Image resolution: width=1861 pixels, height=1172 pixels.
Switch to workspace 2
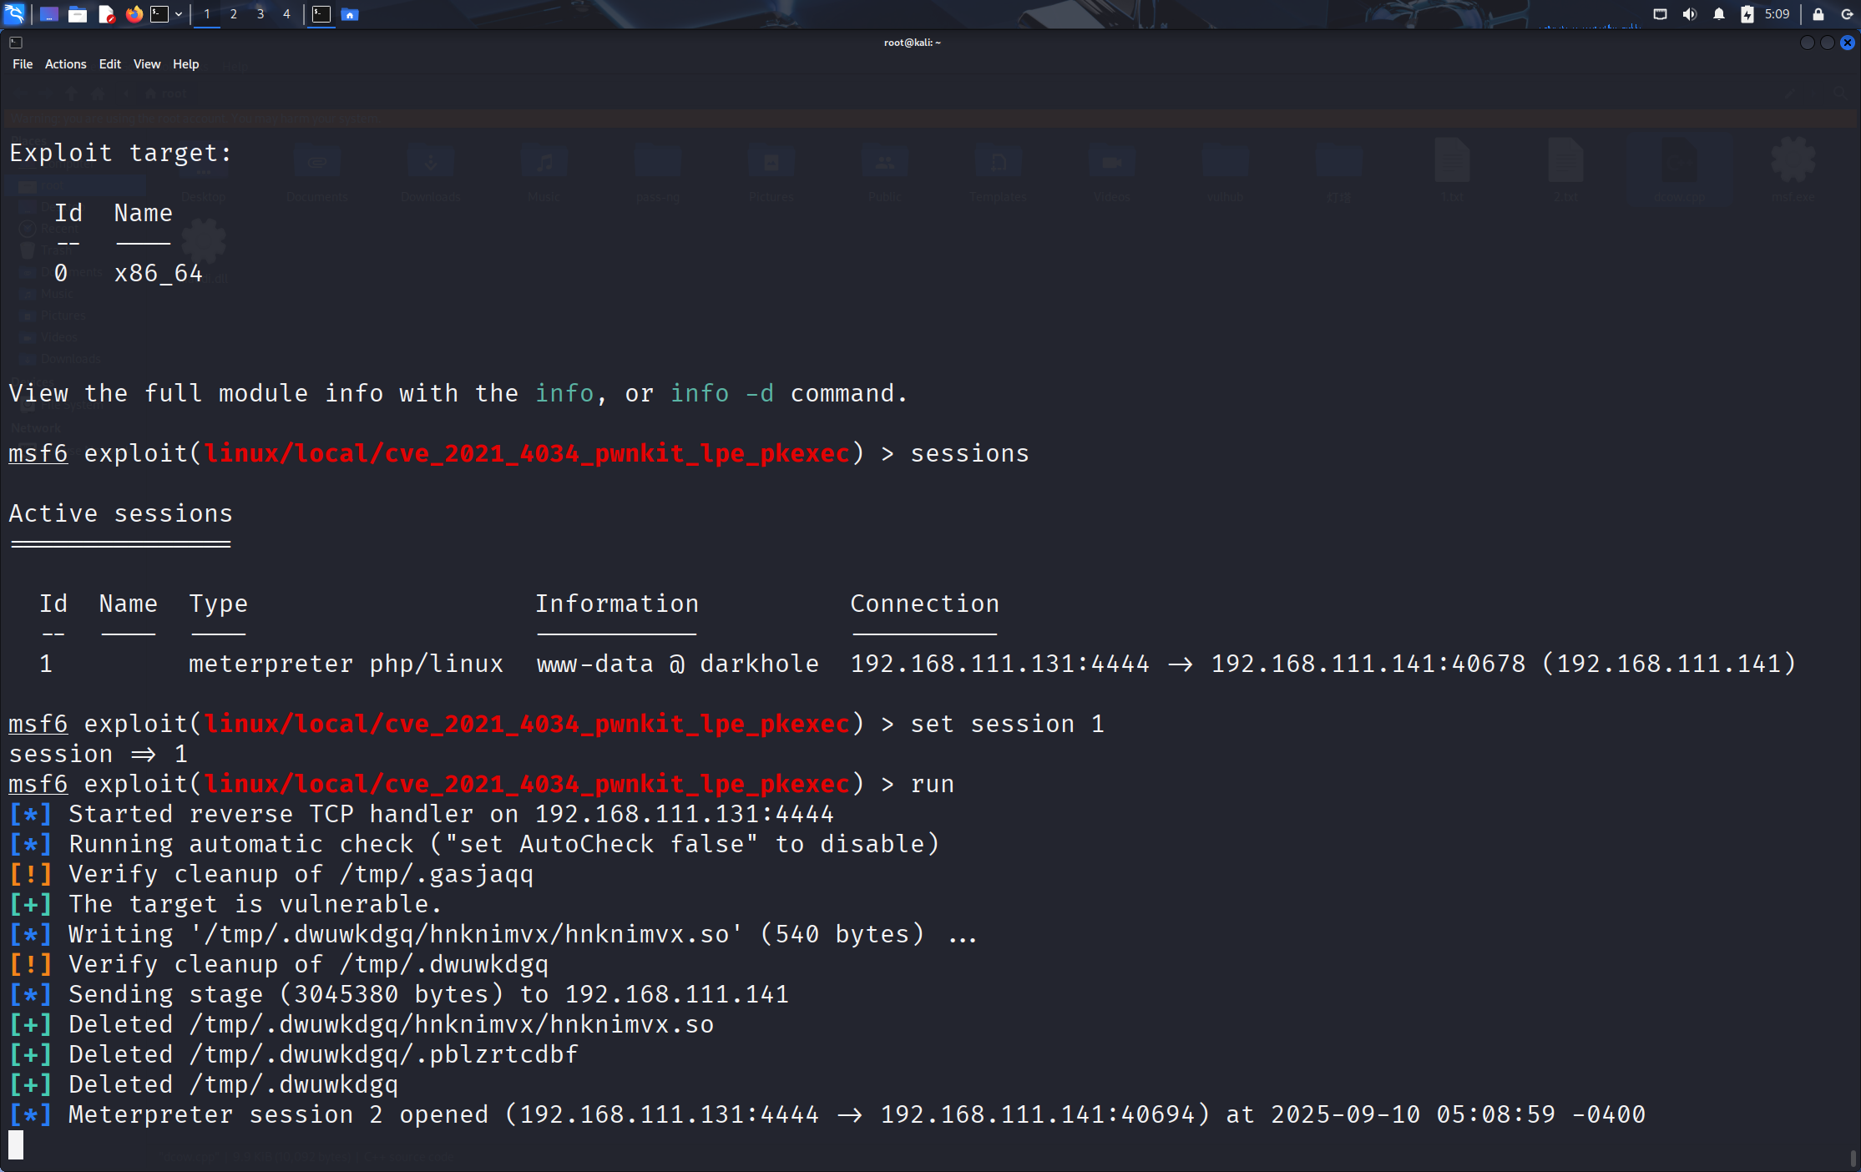(x=233, y=14)
